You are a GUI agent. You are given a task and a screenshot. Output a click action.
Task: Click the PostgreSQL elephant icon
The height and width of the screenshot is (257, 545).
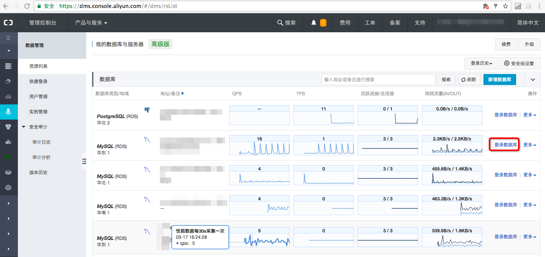[x=147, y=110]
